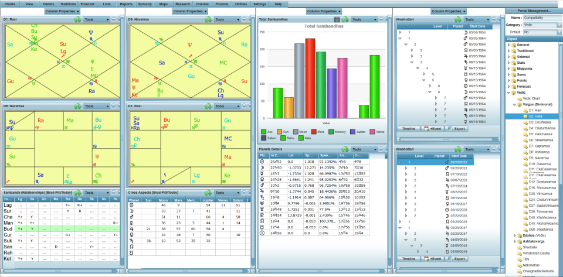
Task: Open the Synastry menu
Action: tap(145, 4)
